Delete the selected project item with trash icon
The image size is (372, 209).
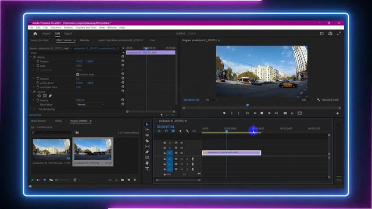135,180
